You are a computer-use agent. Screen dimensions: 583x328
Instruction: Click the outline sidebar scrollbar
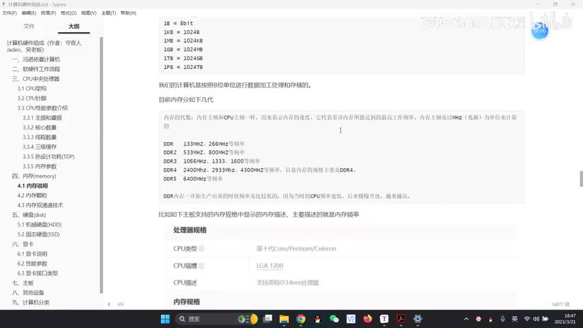(101, 165)
